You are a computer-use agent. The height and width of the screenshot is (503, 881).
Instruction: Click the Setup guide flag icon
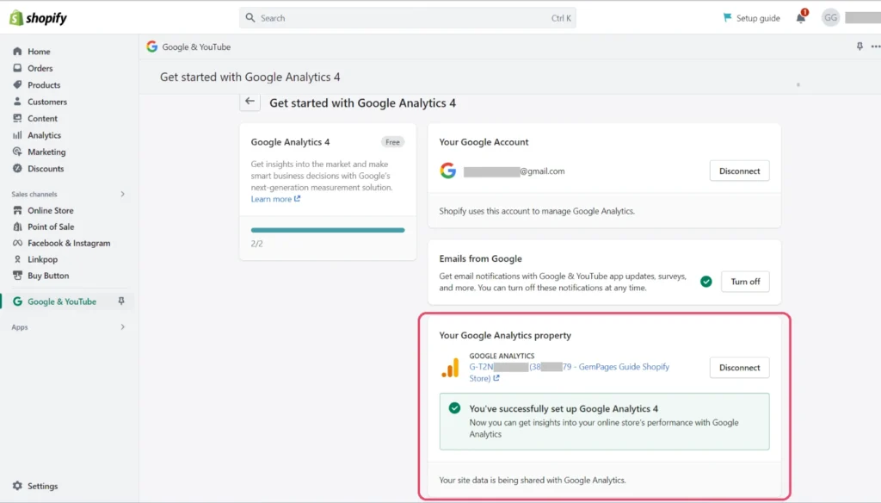pos(728,17)
